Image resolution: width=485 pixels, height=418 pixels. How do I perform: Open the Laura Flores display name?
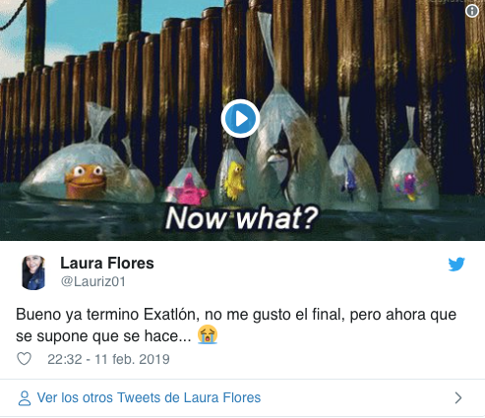click(x=107, y=264)
